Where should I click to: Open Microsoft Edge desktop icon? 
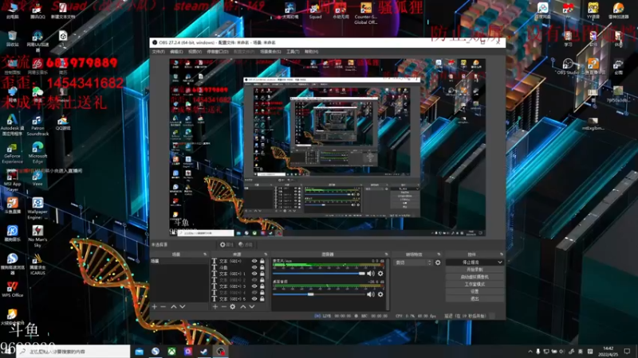[x=37, y=153]
